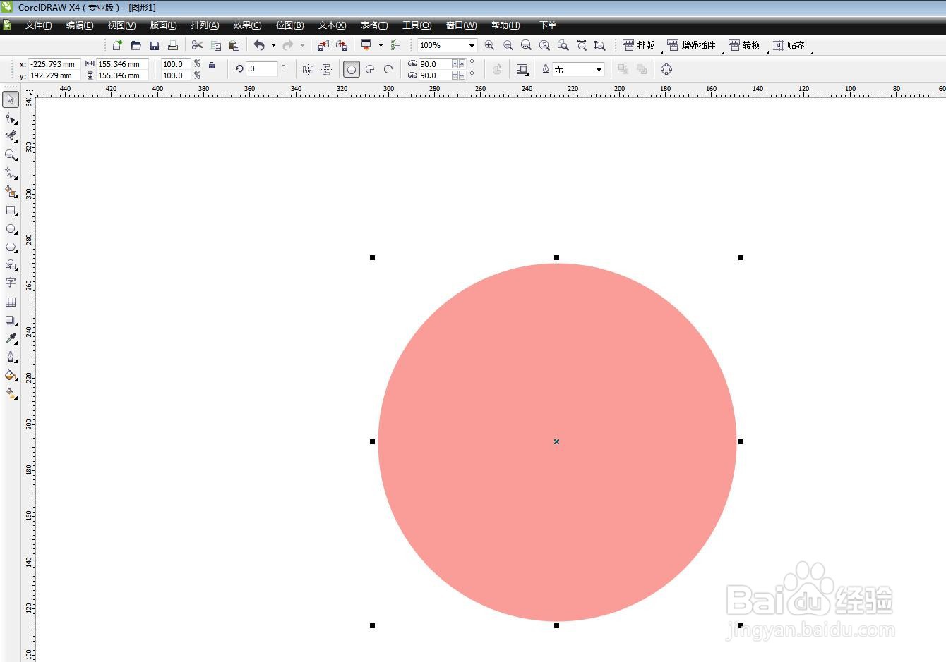Image resolution: width=946 pixels, height=662 pixels.
Task: Select the Text tool (字)
Action: tap(11, 283)
